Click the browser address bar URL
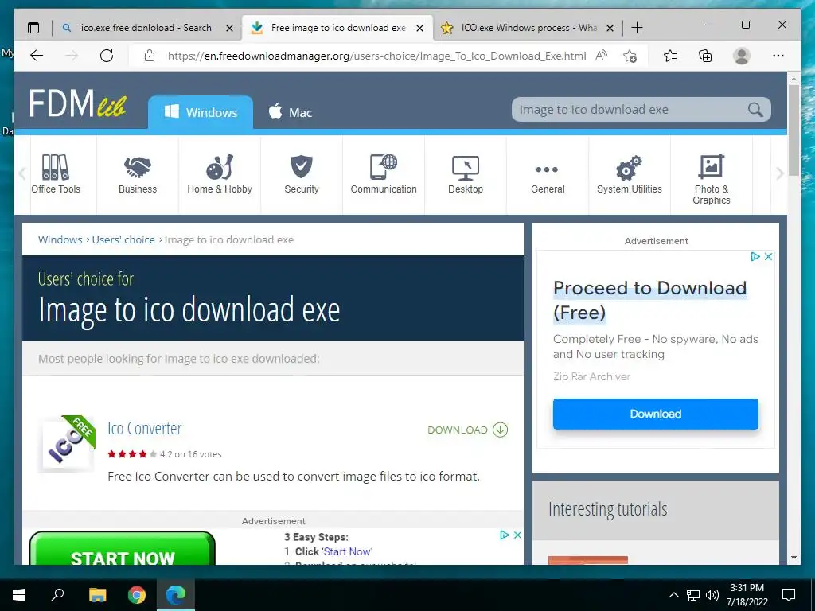 [x=376, y=56]
